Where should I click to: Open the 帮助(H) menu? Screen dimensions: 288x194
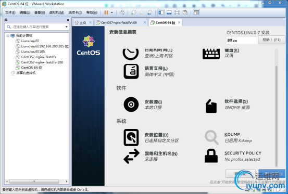[92, 12]
